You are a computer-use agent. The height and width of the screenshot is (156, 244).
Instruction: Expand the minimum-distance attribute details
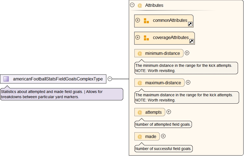click(187, 53)
